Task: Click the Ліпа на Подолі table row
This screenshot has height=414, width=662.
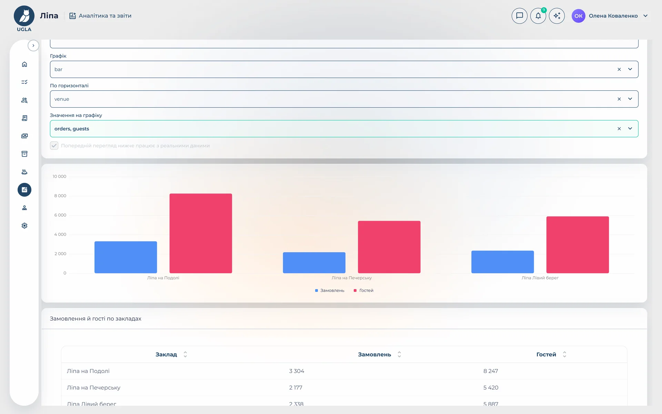Action: [x=344, y=371]
